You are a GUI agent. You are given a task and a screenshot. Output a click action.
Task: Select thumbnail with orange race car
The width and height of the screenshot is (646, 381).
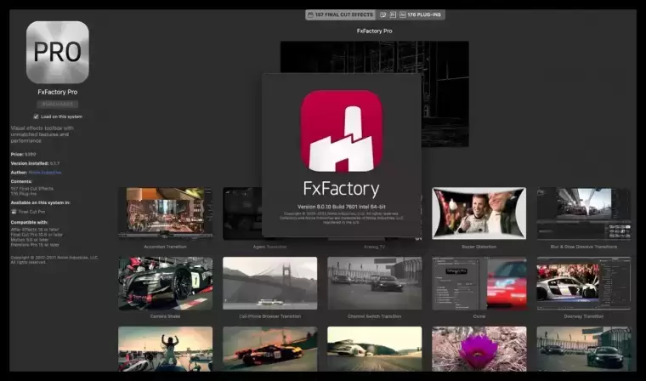tap(269, 349)
